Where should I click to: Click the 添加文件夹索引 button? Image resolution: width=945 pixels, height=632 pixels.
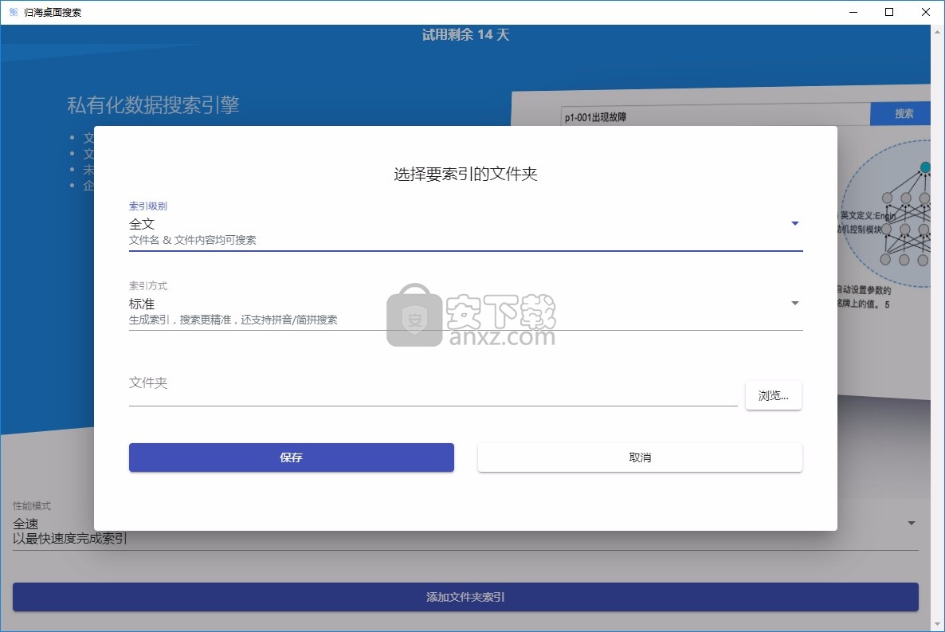465,597
